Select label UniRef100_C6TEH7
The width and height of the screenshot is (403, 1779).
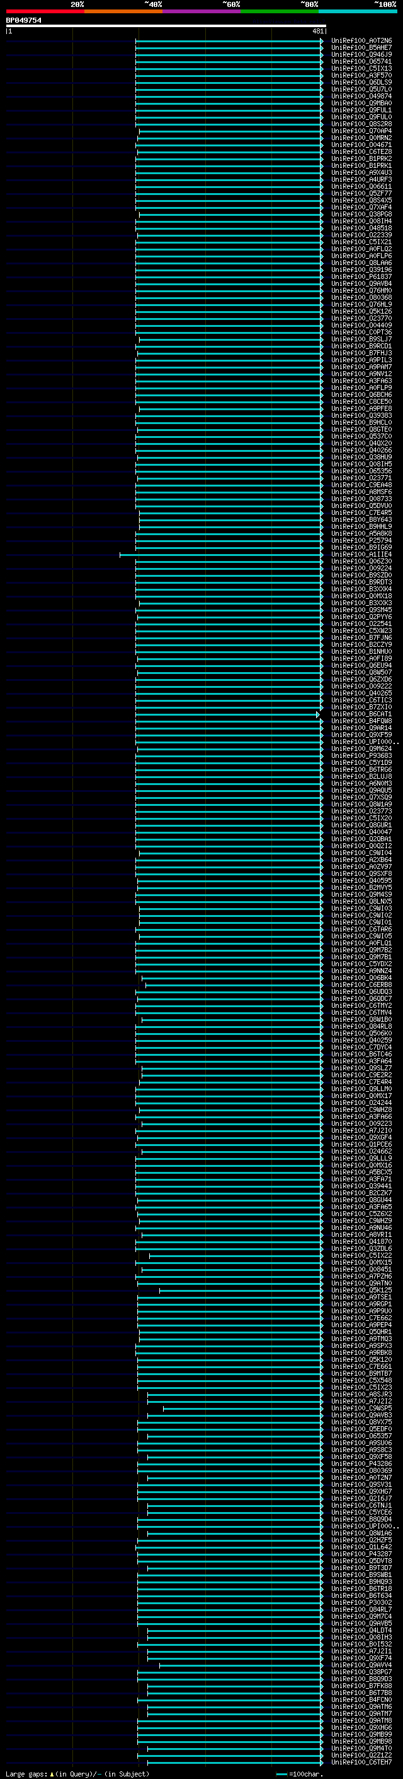coord(361,1762)
